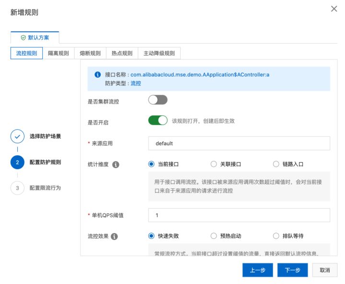
Task: Proceed with 下一步 button
Action: tap(292, 270)
